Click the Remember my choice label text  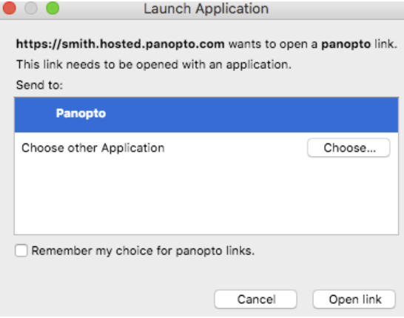click(x=143, y=251)
